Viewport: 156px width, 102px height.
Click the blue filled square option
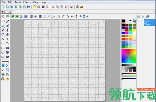[3, 66]
